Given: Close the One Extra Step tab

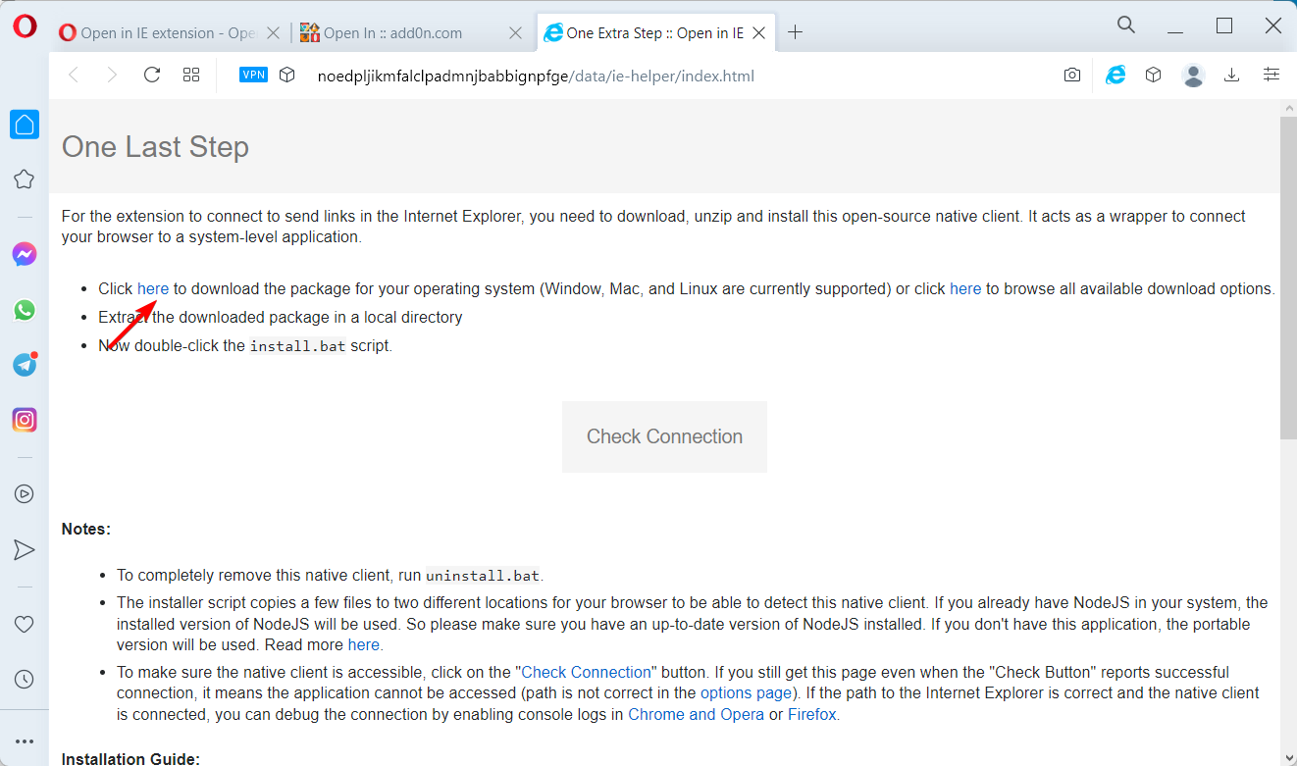Looking at the screenshot, I should point(759,33).
